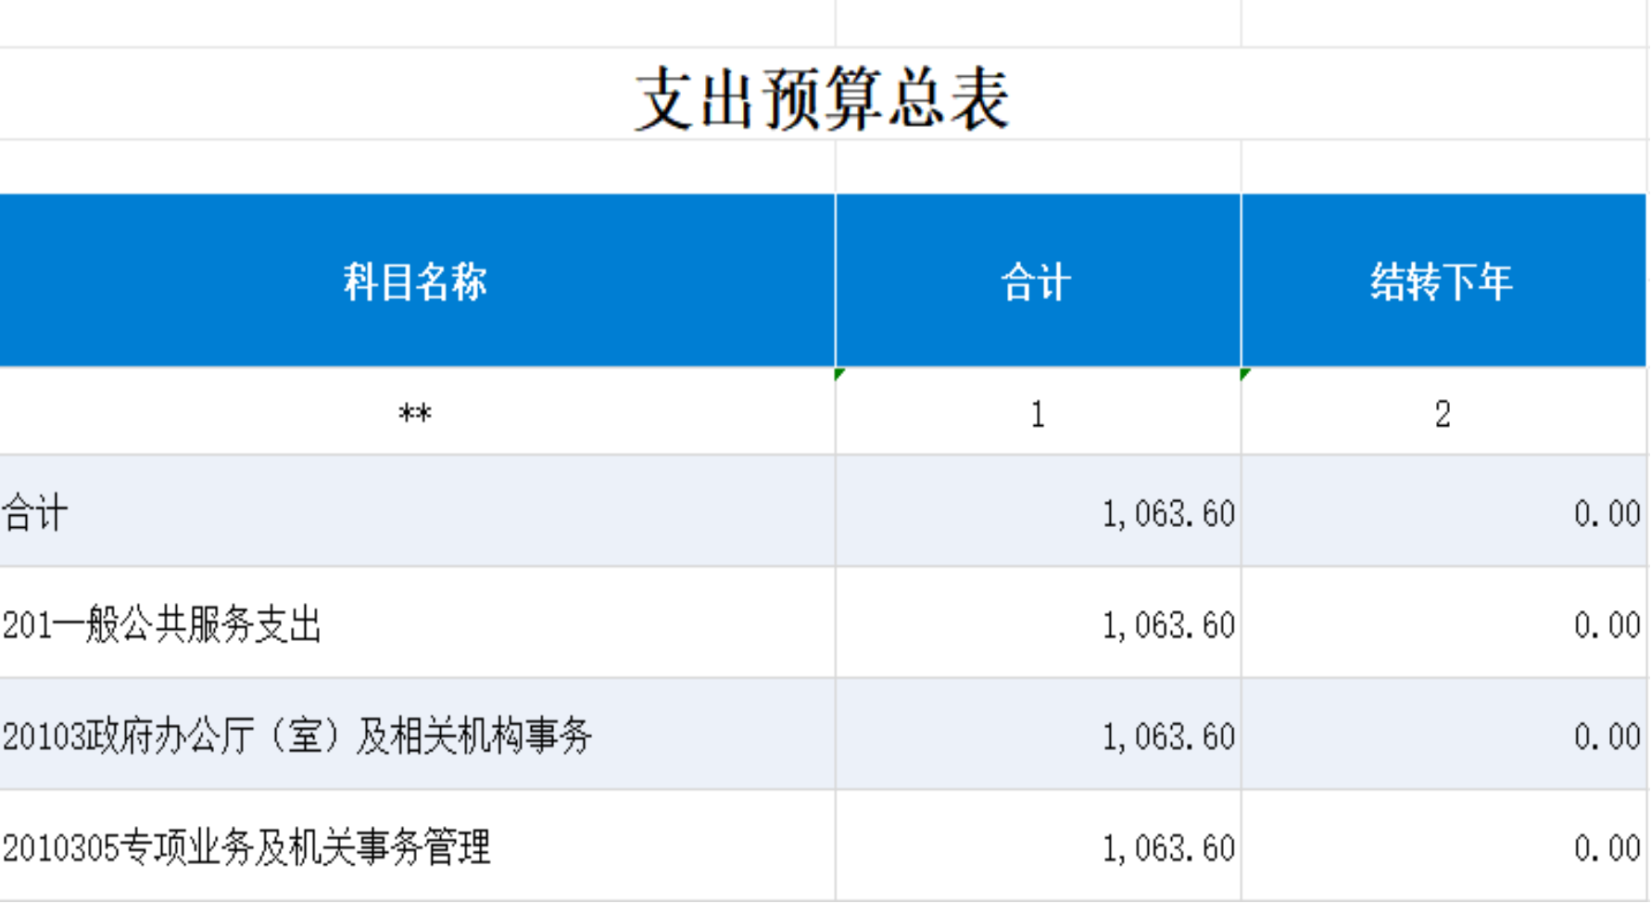Select the 科目名称 header cell
Viewport: 1651px width, 903px height.
416,282
